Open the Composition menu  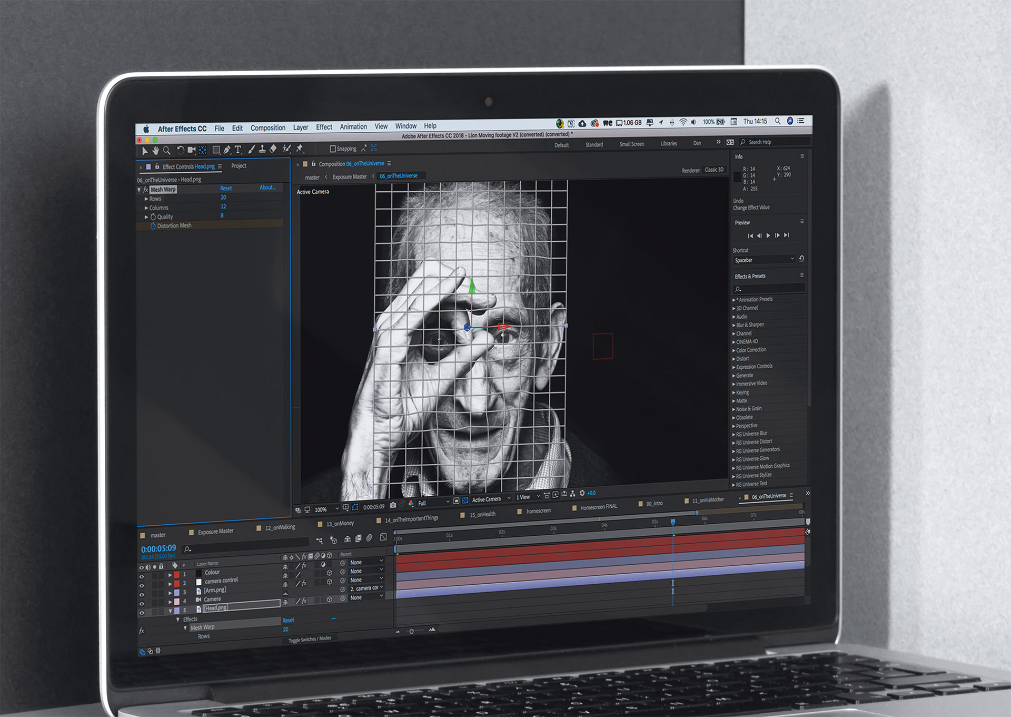tap(267, 128)
